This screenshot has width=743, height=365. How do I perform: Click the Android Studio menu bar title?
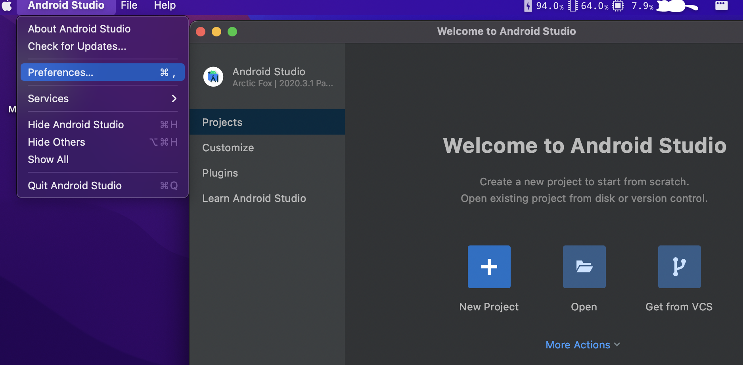66,6
